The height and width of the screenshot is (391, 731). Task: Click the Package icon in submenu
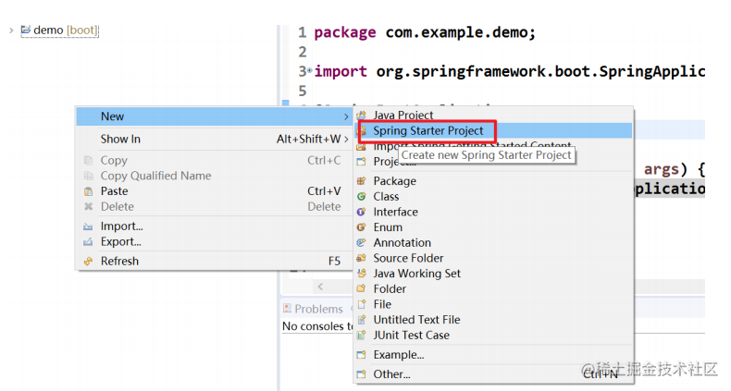tap(362, 181)
